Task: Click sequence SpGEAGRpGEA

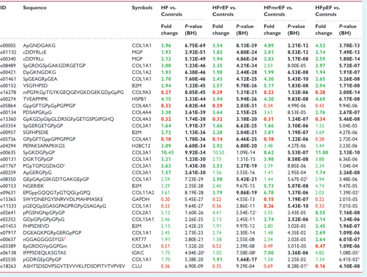Action: (x=40, y=79)
